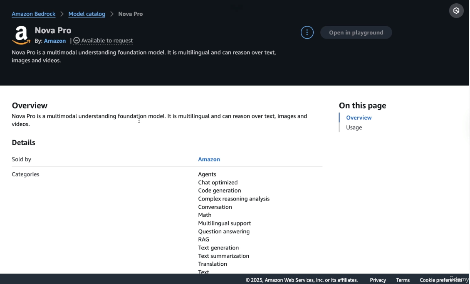Click the hexagon assistant icon at top right
The width and height of the screenshot is (470, 284).
[x=456, y=11]
